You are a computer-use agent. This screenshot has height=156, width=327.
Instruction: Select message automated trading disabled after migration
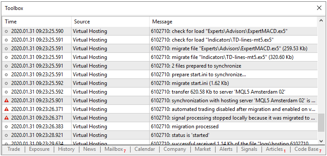coord(233,109)
